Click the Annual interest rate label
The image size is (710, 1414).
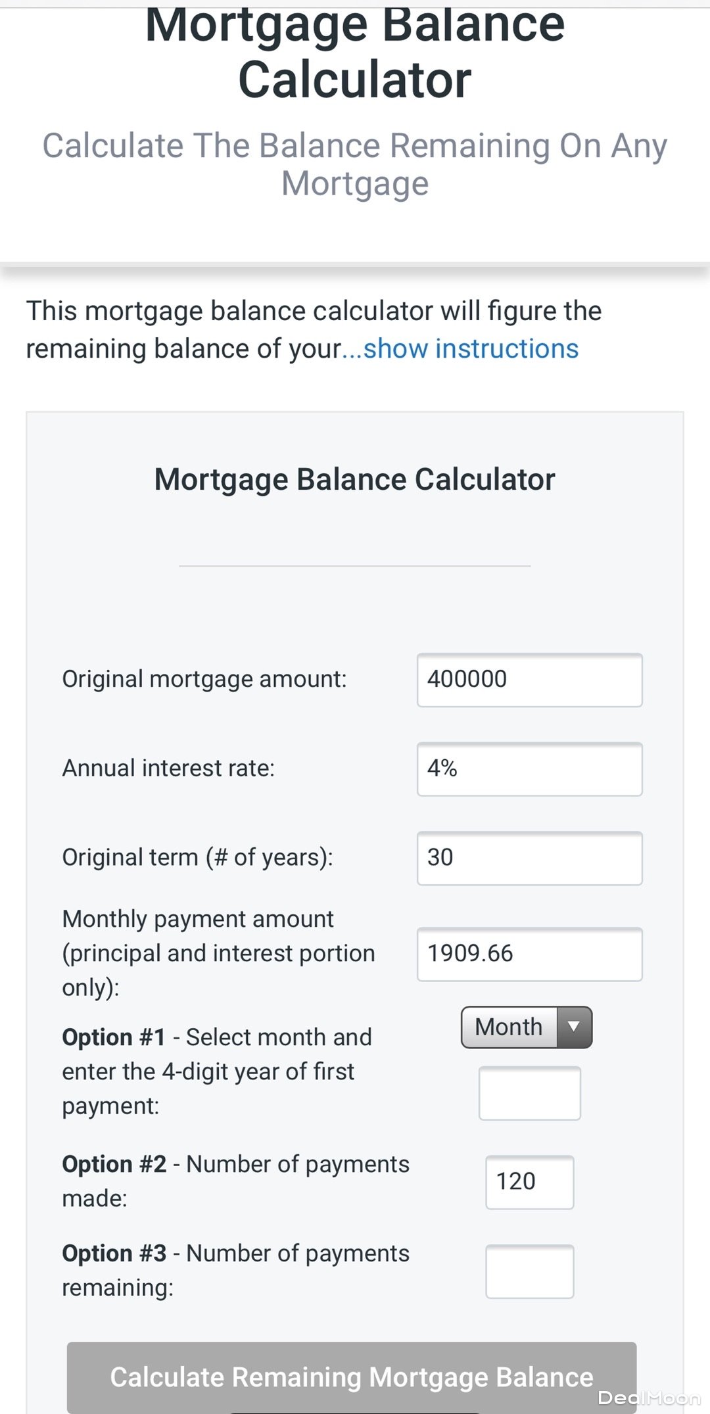click(x=168, y=768)
